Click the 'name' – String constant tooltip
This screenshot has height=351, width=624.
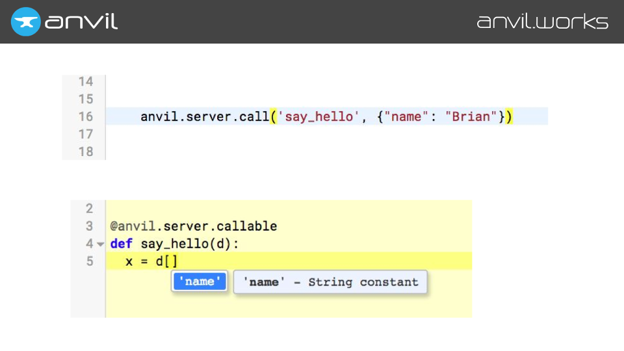pos(330,282)
